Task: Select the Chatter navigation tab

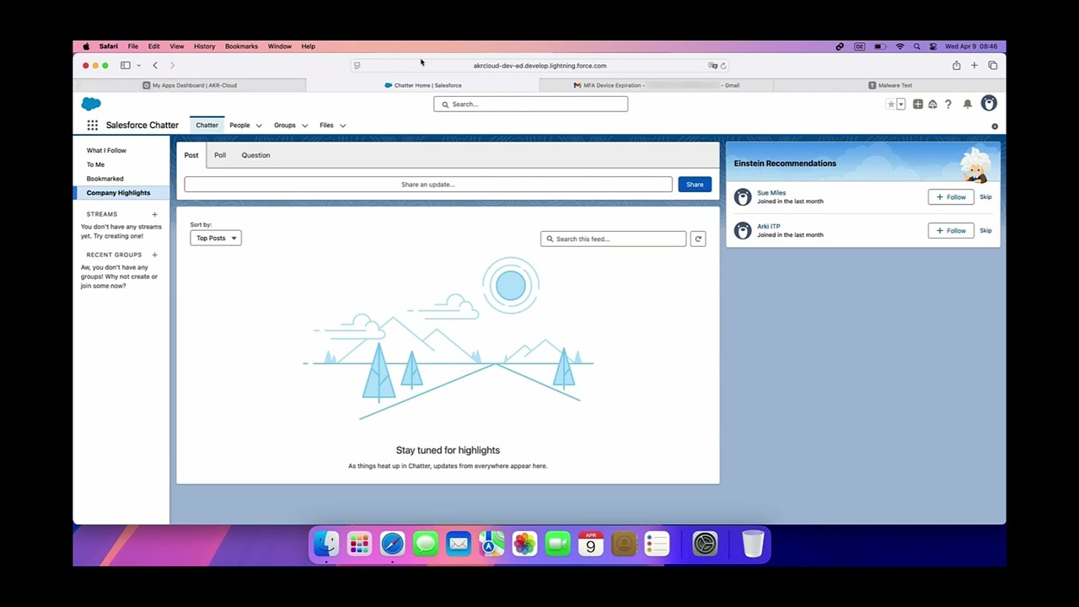Action: tap(207, 125)
